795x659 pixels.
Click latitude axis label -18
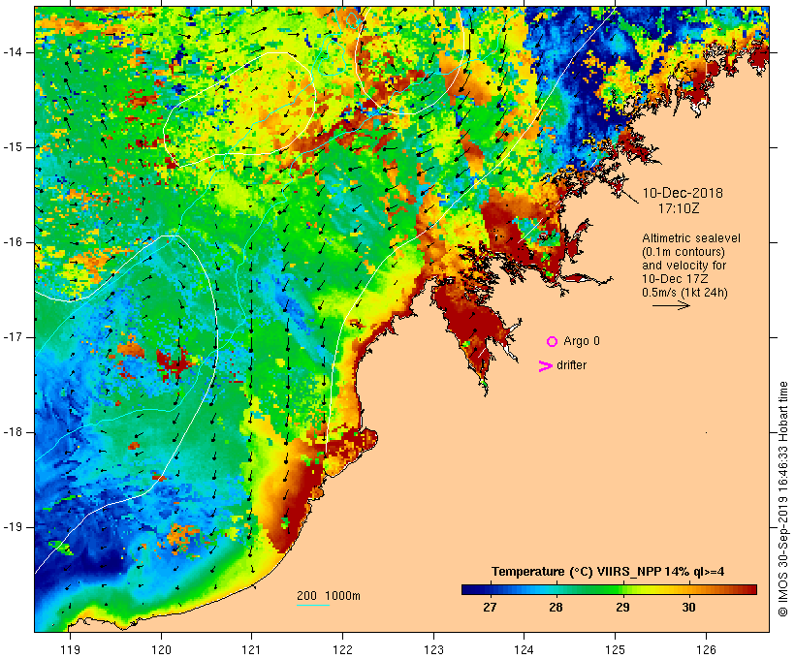(13, 432)
